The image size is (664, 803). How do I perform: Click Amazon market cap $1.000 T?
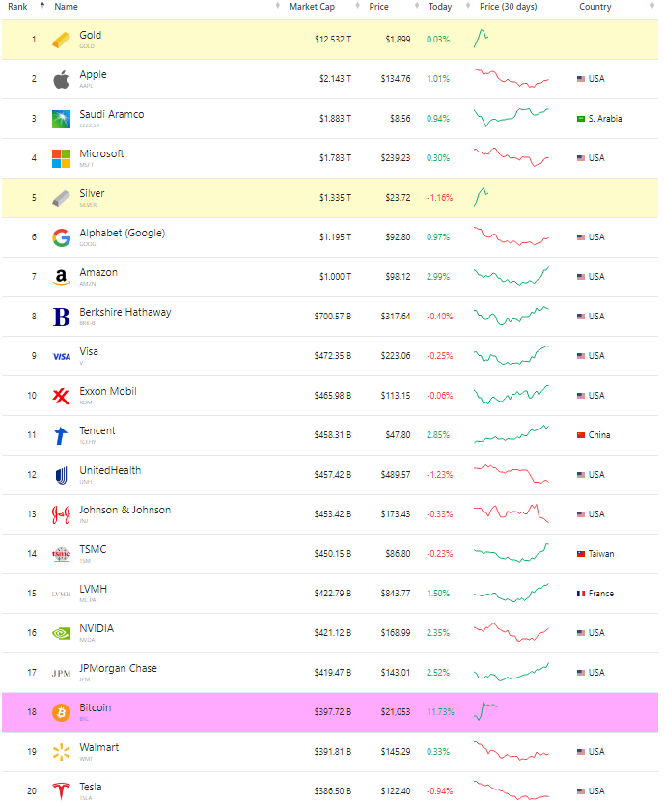335,277
